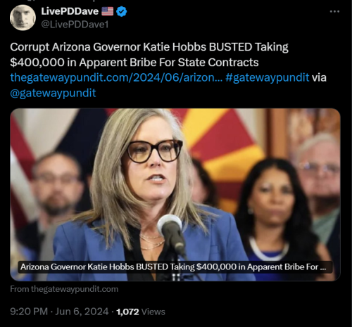The height and width of the screenshot is (327, 352).
Task: Click the tweet text 'Corrupt Arizona Governor'
Action: (75, 47)
